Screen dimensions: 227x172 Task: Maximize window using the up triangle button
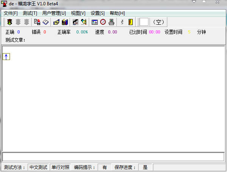[204, 2]
